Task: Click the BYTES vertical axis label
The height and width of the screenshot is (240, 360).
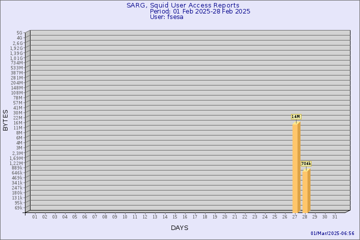Action: click(x=5, y=120)
